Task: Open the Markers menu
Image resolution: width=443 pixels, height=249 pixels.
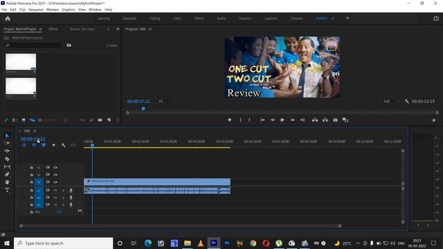Action: 53,10
